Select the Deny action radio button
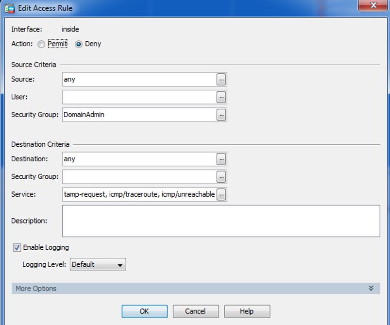Image resolution: width=390 pixels, height=325 pixels. pyautogui.click(x=79, y=44)
